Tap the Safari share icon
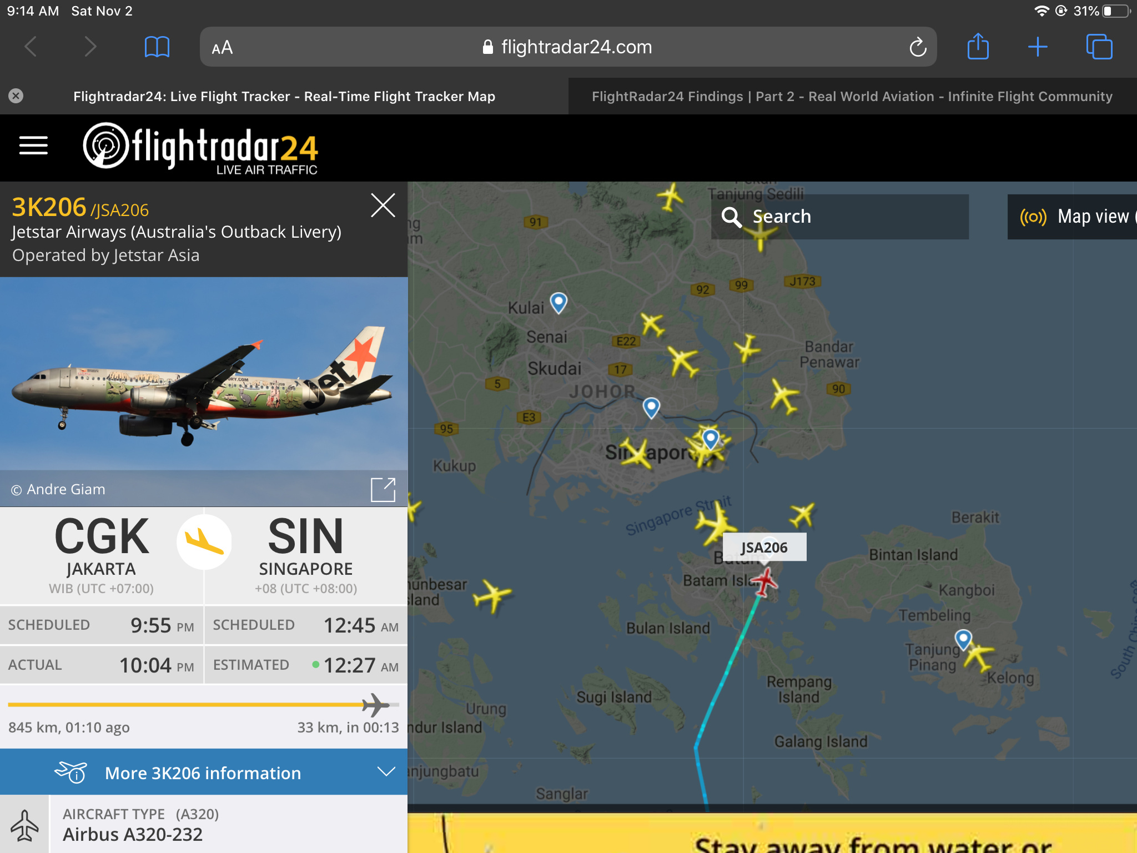This screenshot has width=1137, height=853. pos(978,47)
